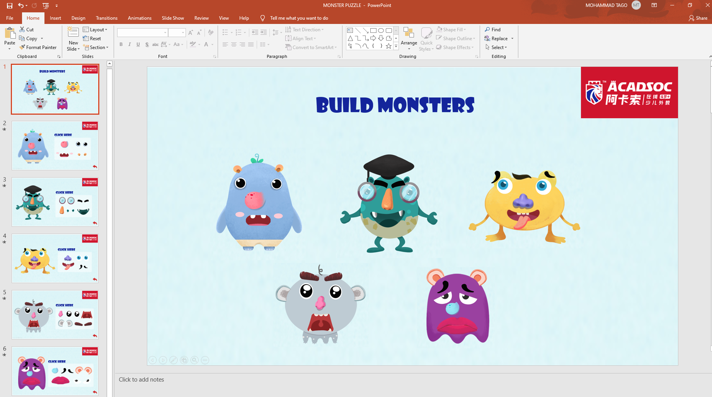The height and width of the screenshot is (397, 712).
Task: Click the Save icon in title bar
Action: (x=10, y=5)
